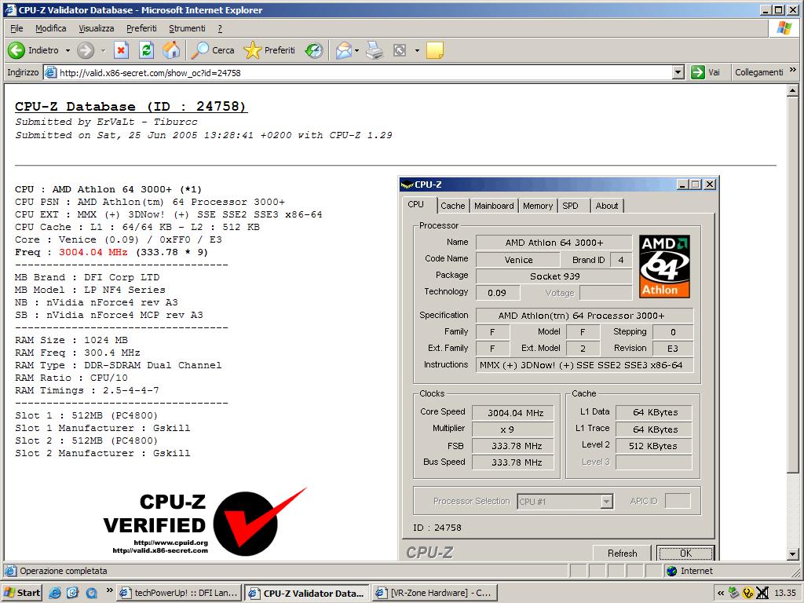Go back with the Indietro arrow icon
Viewport: 804px width, 603px height.
coord(16,50)
